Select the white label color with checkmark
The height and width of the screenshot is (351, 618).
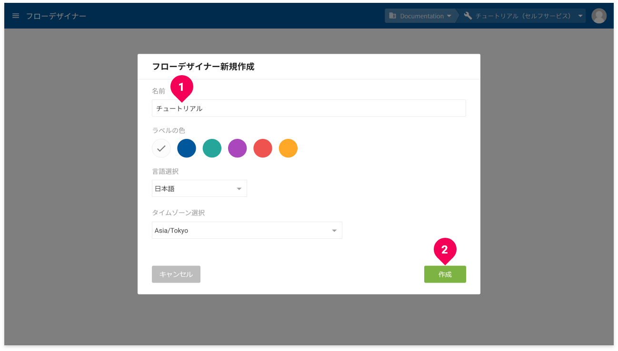tap(161, 148)
